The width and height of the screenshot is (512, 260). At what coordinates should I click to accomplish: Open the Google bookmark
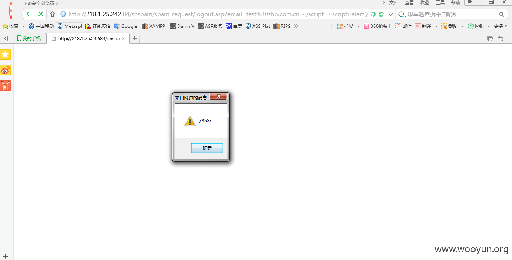(126, 26)
